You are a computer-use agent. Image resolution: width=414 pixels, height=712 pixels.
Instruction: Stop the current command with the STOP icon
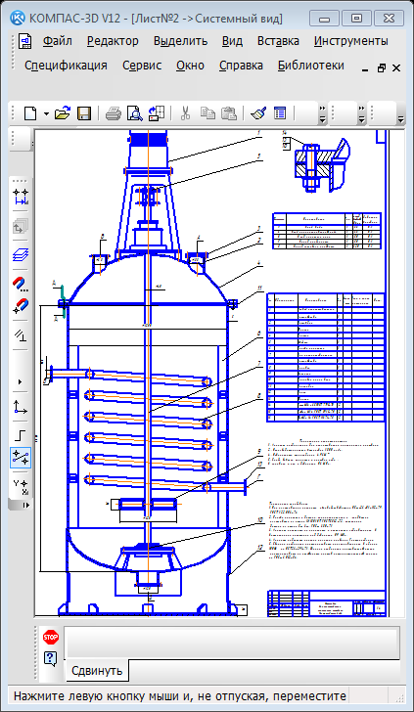click(x=51, y=637)
